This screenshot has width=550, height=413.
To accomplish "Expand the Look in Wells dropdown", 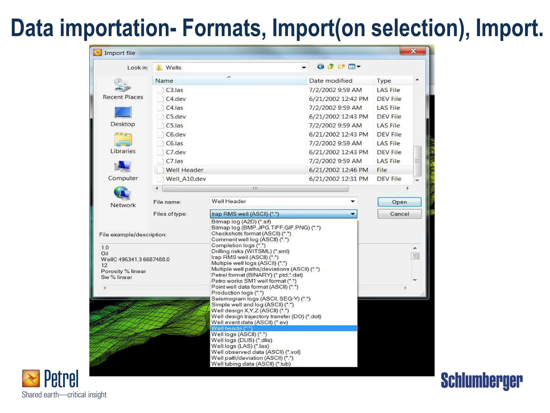I will (304, 68).
